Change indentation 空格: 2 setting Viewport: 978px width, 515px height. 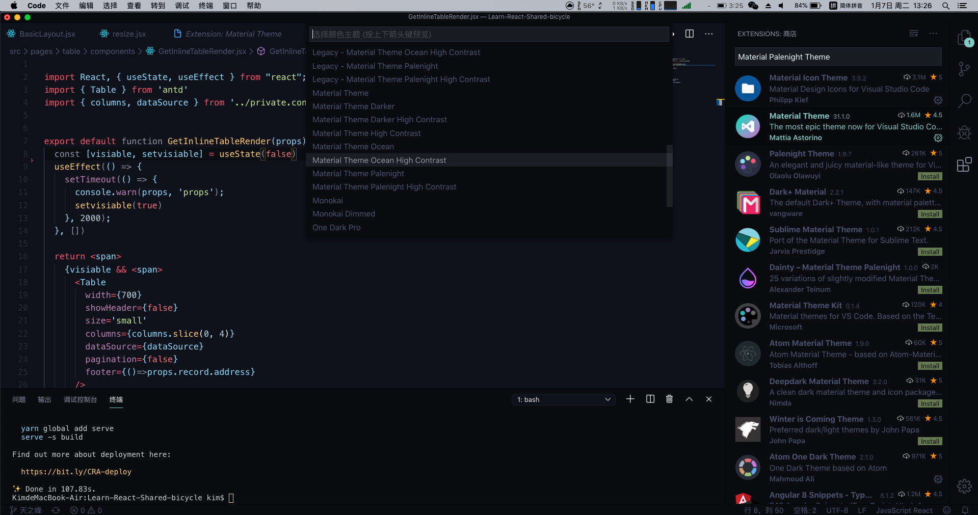[x=805, y=510]
